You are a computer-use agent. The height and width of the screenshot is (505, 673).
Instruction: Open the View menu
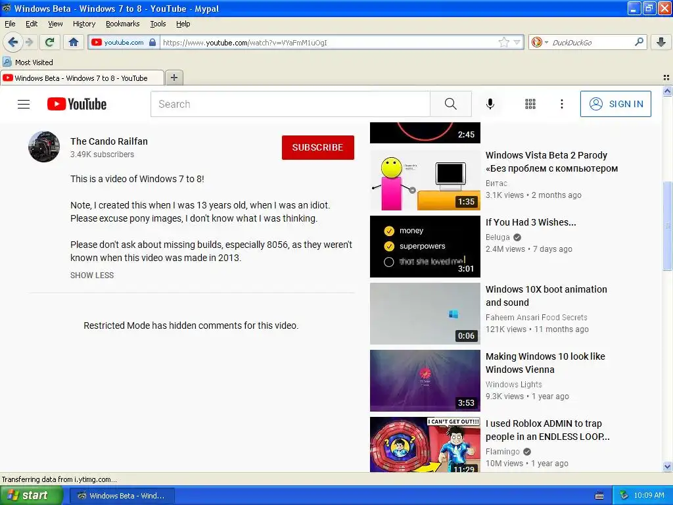tap(55, 24)
